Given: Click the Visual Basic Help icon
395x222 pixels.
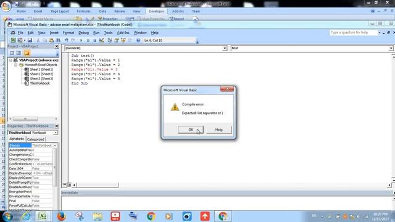Looking at the screenshot, I should [x=138, y=40].
